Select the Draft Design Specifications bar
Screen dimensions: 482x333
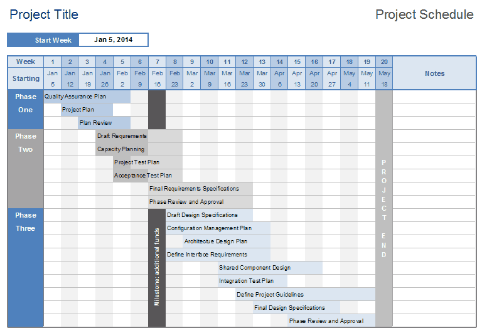210,215
